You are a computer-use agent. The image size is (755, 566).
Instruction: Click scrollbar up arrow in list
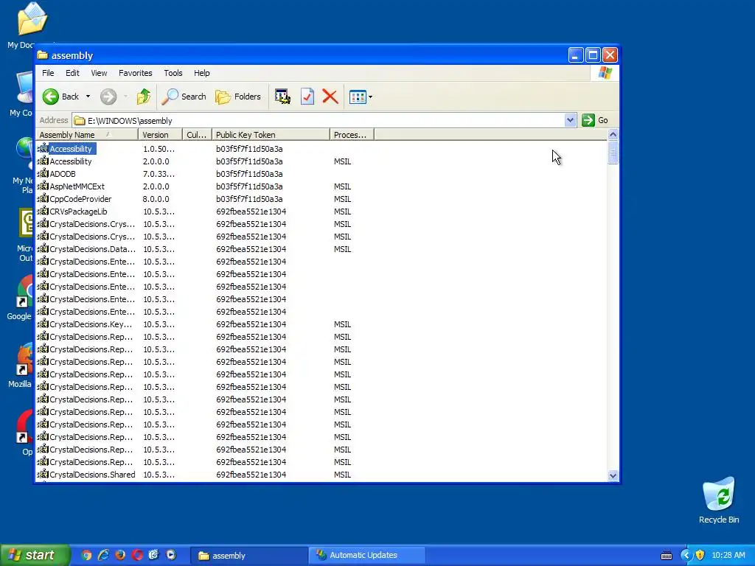tap(613, 135)
